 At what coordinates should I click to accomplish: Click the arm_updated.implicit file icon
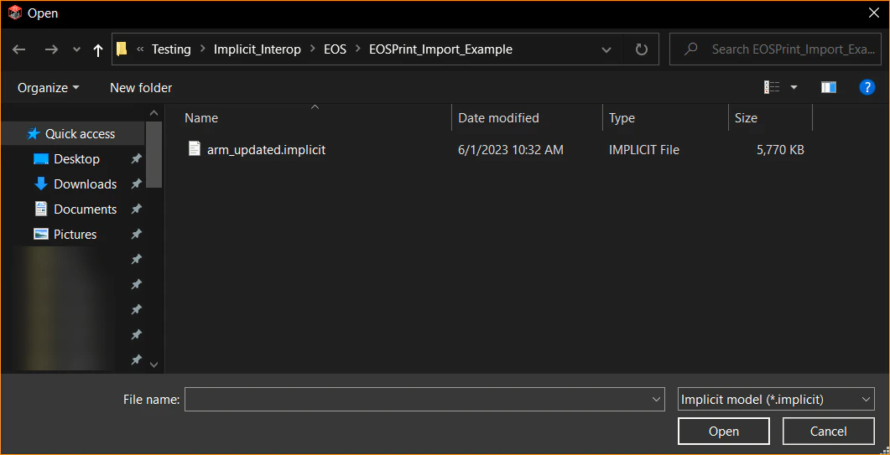(x=195, y=149)
